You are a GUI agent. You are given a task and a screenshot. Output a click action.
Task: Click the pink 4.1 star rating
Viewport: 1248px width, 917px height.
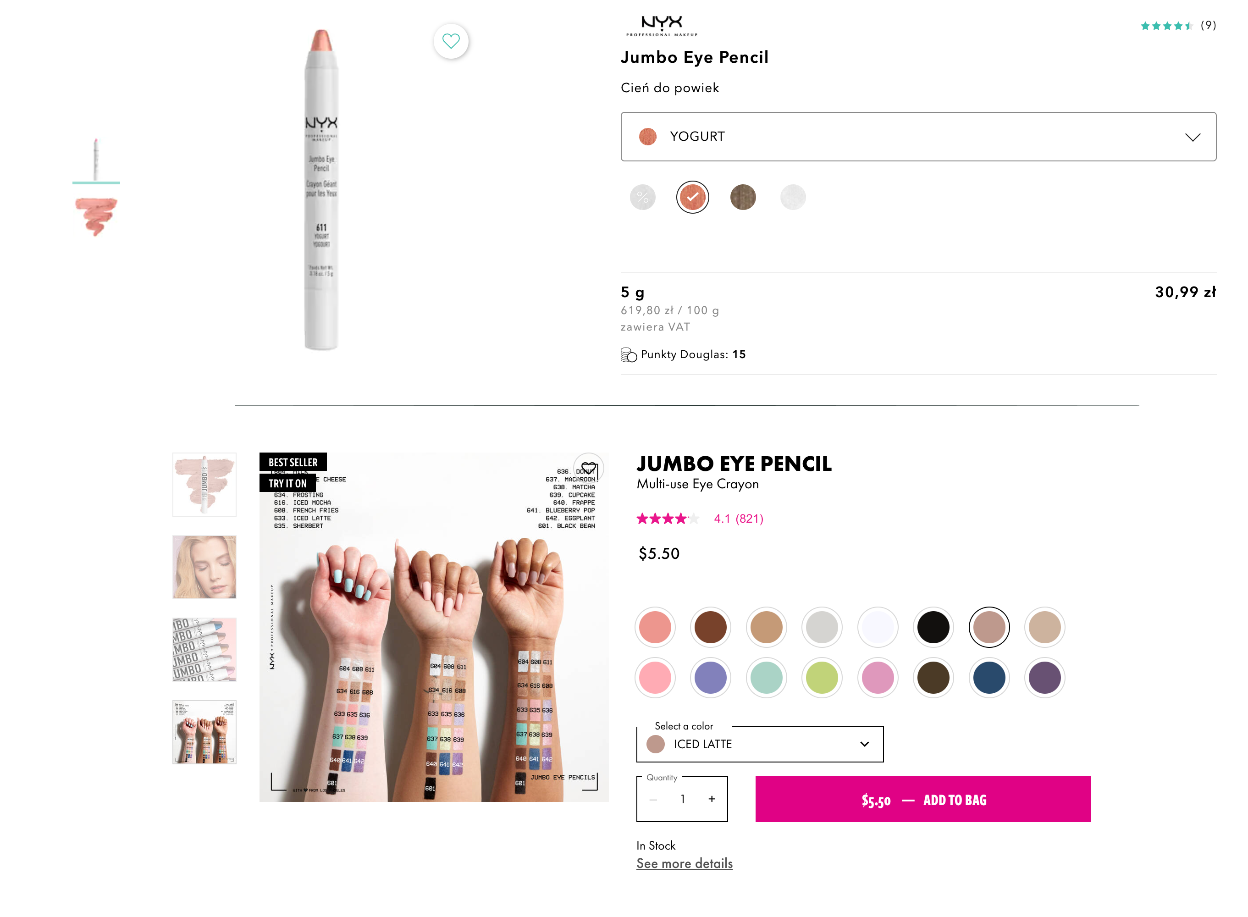click(699, 519)
